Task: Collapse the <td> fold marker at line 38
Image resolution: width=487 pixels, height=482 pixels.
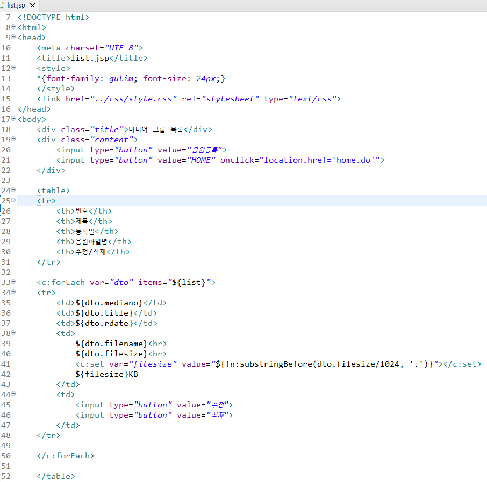Action: point(13,333)
